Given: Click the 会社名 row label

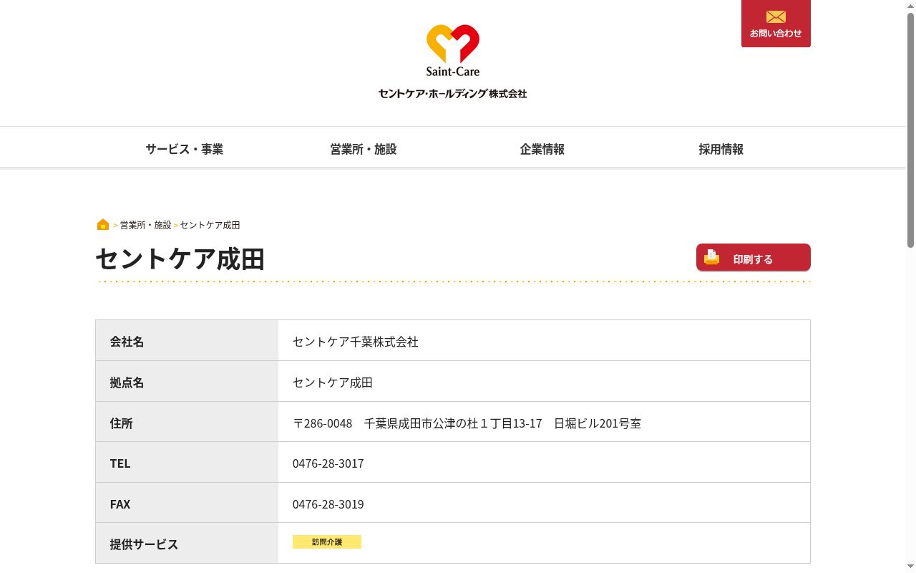Looking at the screenshot, I should click(127, 342).
